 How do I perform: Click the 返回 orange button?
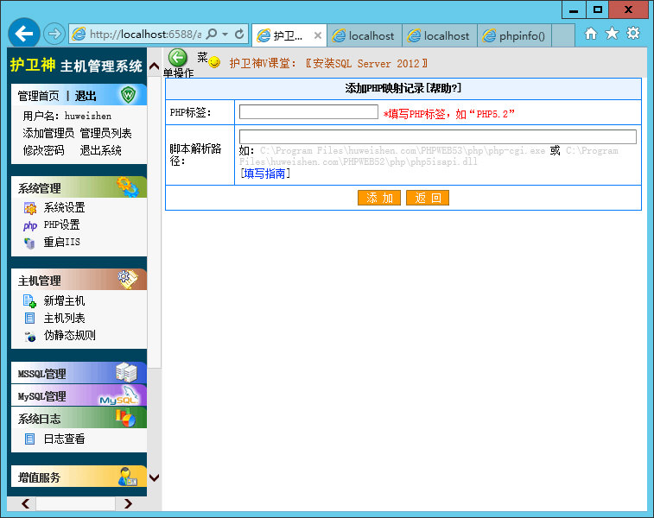click(428, 198)
